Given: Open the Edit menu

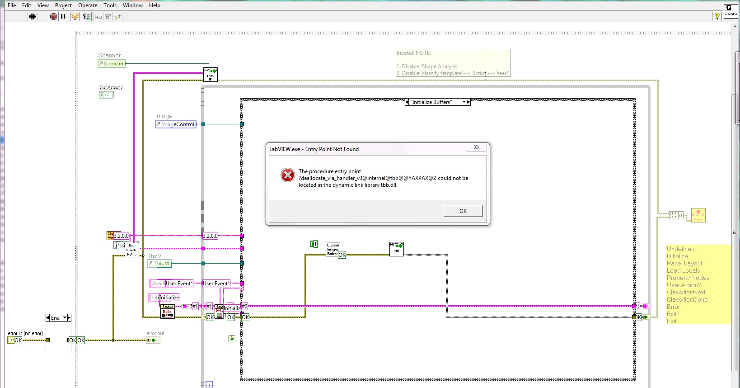Looking at the screenshot, I should point(27,5).
